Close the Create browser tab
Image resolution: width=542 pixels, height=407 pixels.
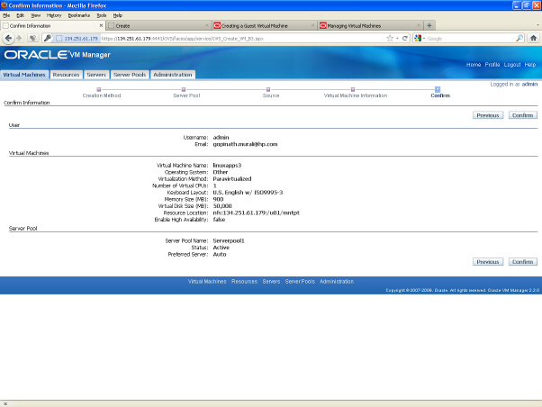click(x=207, y=25)
